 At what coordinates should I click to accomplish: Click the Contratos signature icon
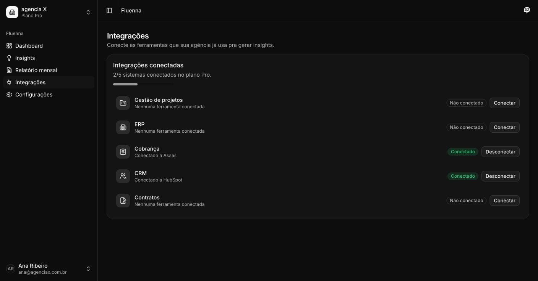[123, 201]
